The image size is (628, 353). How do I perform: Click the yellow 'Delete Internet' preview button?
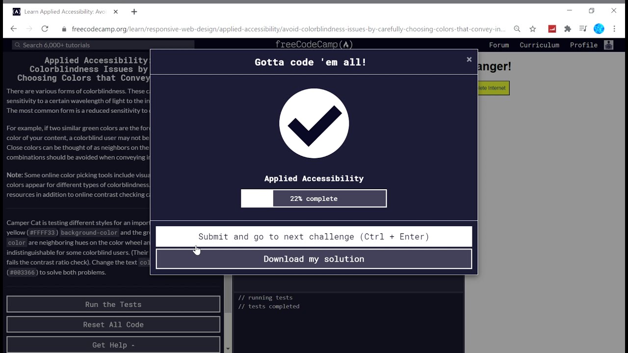tap(493, 88)
